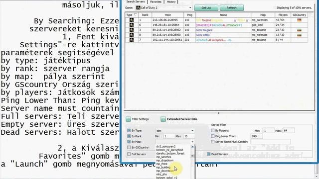The image size is (319, 179).
Task: Choose mp_sanches from map list
Action: [163, 157]
